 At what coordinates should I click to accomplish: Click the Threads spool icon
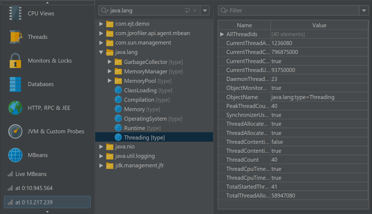[15, 37]
